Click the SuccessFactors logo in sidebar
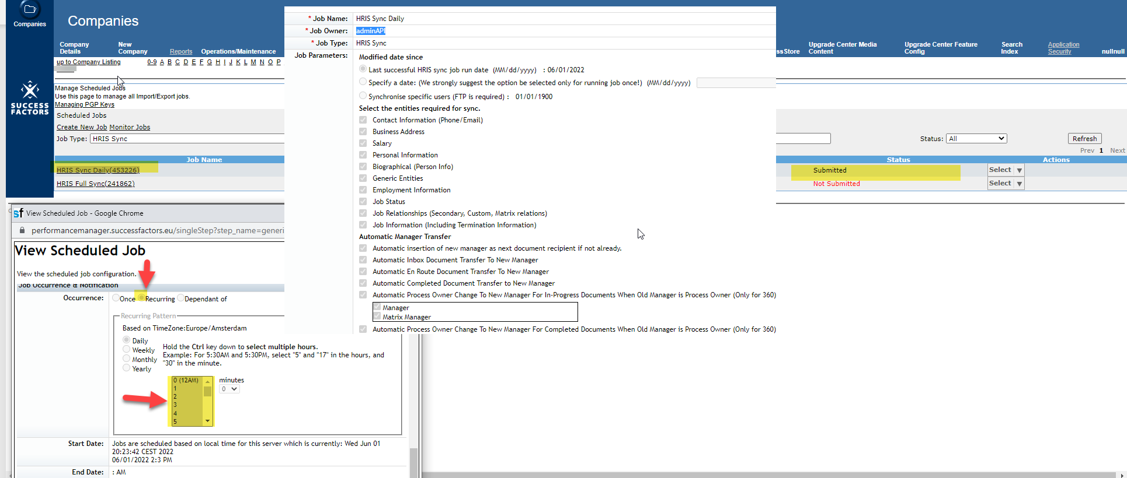The height and width of the screenshot is (478, 1127). pos(30,99)
